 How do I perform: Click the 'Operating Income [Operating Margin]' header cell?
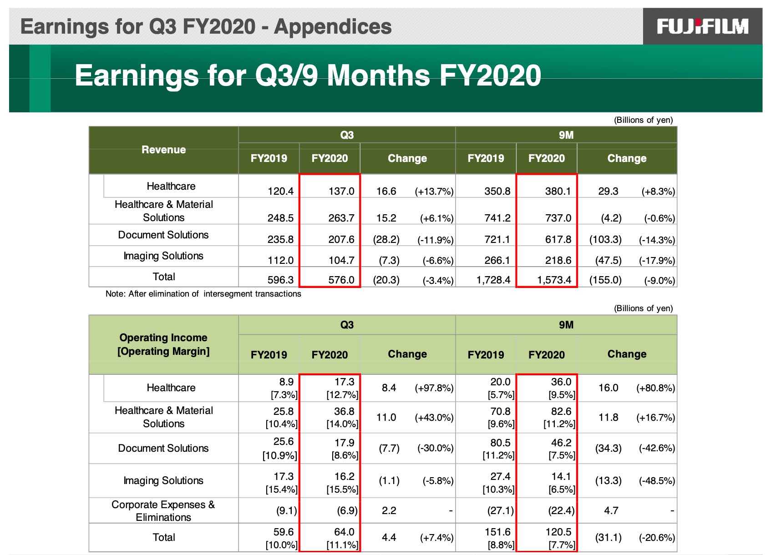click(x=163, y=344)
